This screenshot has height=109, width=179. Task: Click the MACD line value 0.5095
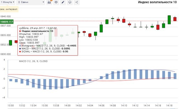66,49
